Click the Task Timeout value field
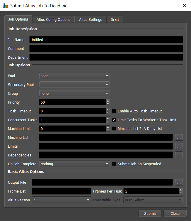Viewport: 191px width, 221px height. 72,111
